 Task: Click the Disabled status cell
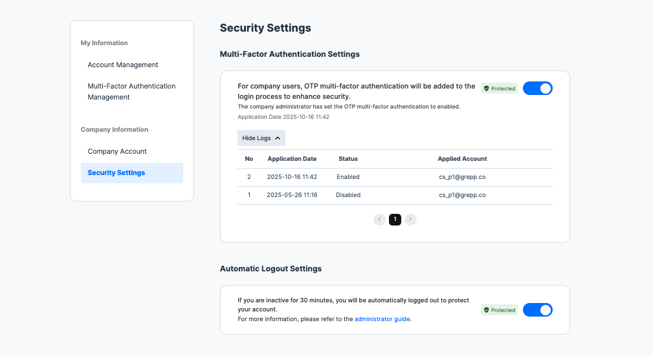348,195
